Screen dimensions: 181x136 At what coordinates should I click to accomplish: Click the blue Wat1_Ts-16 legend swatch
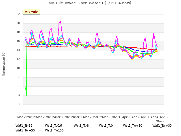coord(41,126)
